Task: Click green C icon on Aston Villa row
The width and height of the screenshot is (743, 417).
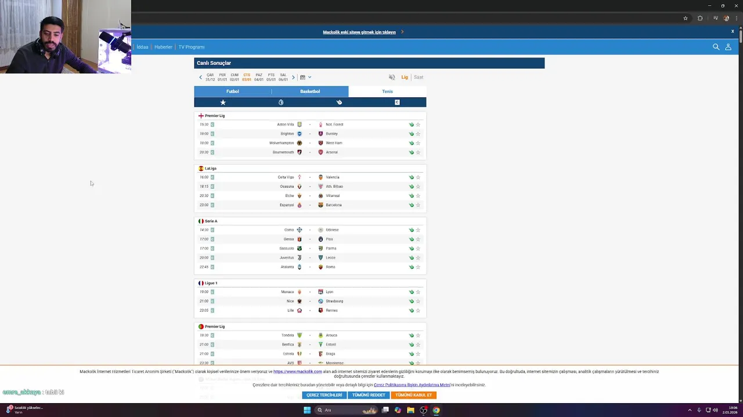Action: pyautogui.click(x=212, y=125)
